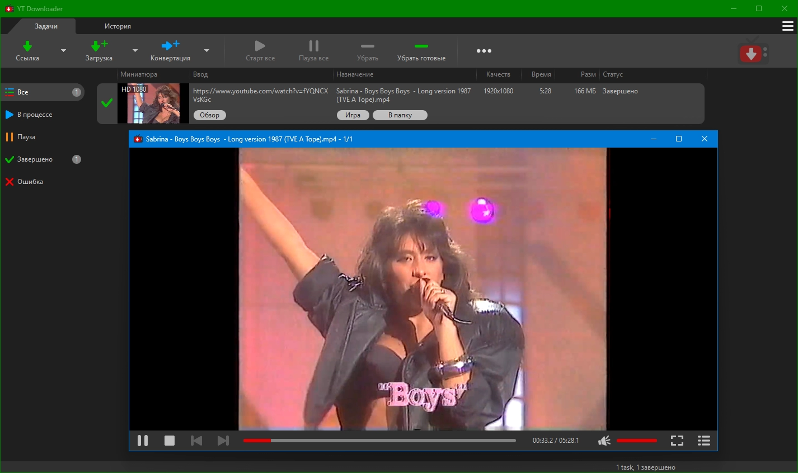798x473 pixels.
Task: Click the Пауза все icon
Action: pos(314,46)
